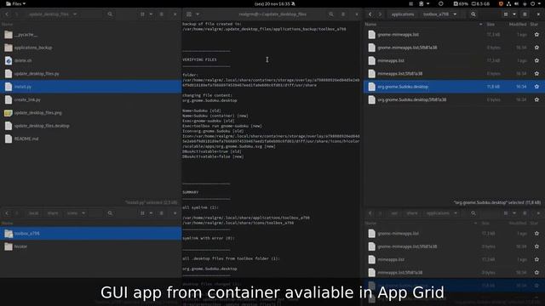Select hicolor folder in icons window
Screen dimensions: 545x306
pos(91,246)
